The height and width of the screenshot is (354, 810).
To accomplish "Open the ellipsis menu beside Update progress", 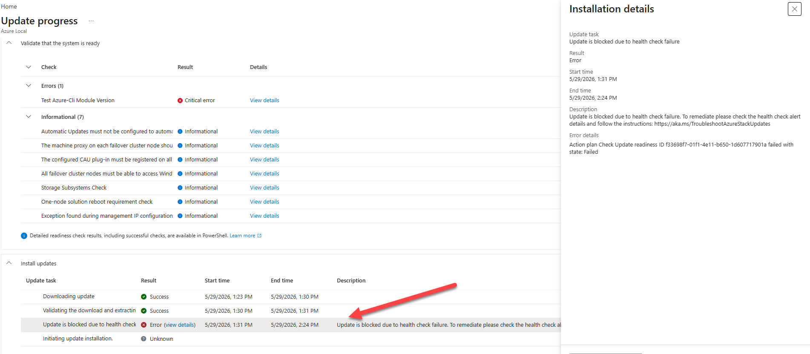I will (91, 21).
